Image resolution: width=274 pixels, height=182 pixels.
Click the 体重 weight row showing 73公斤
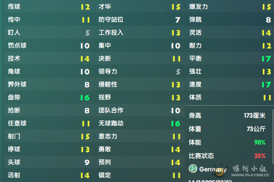(227, 129)
